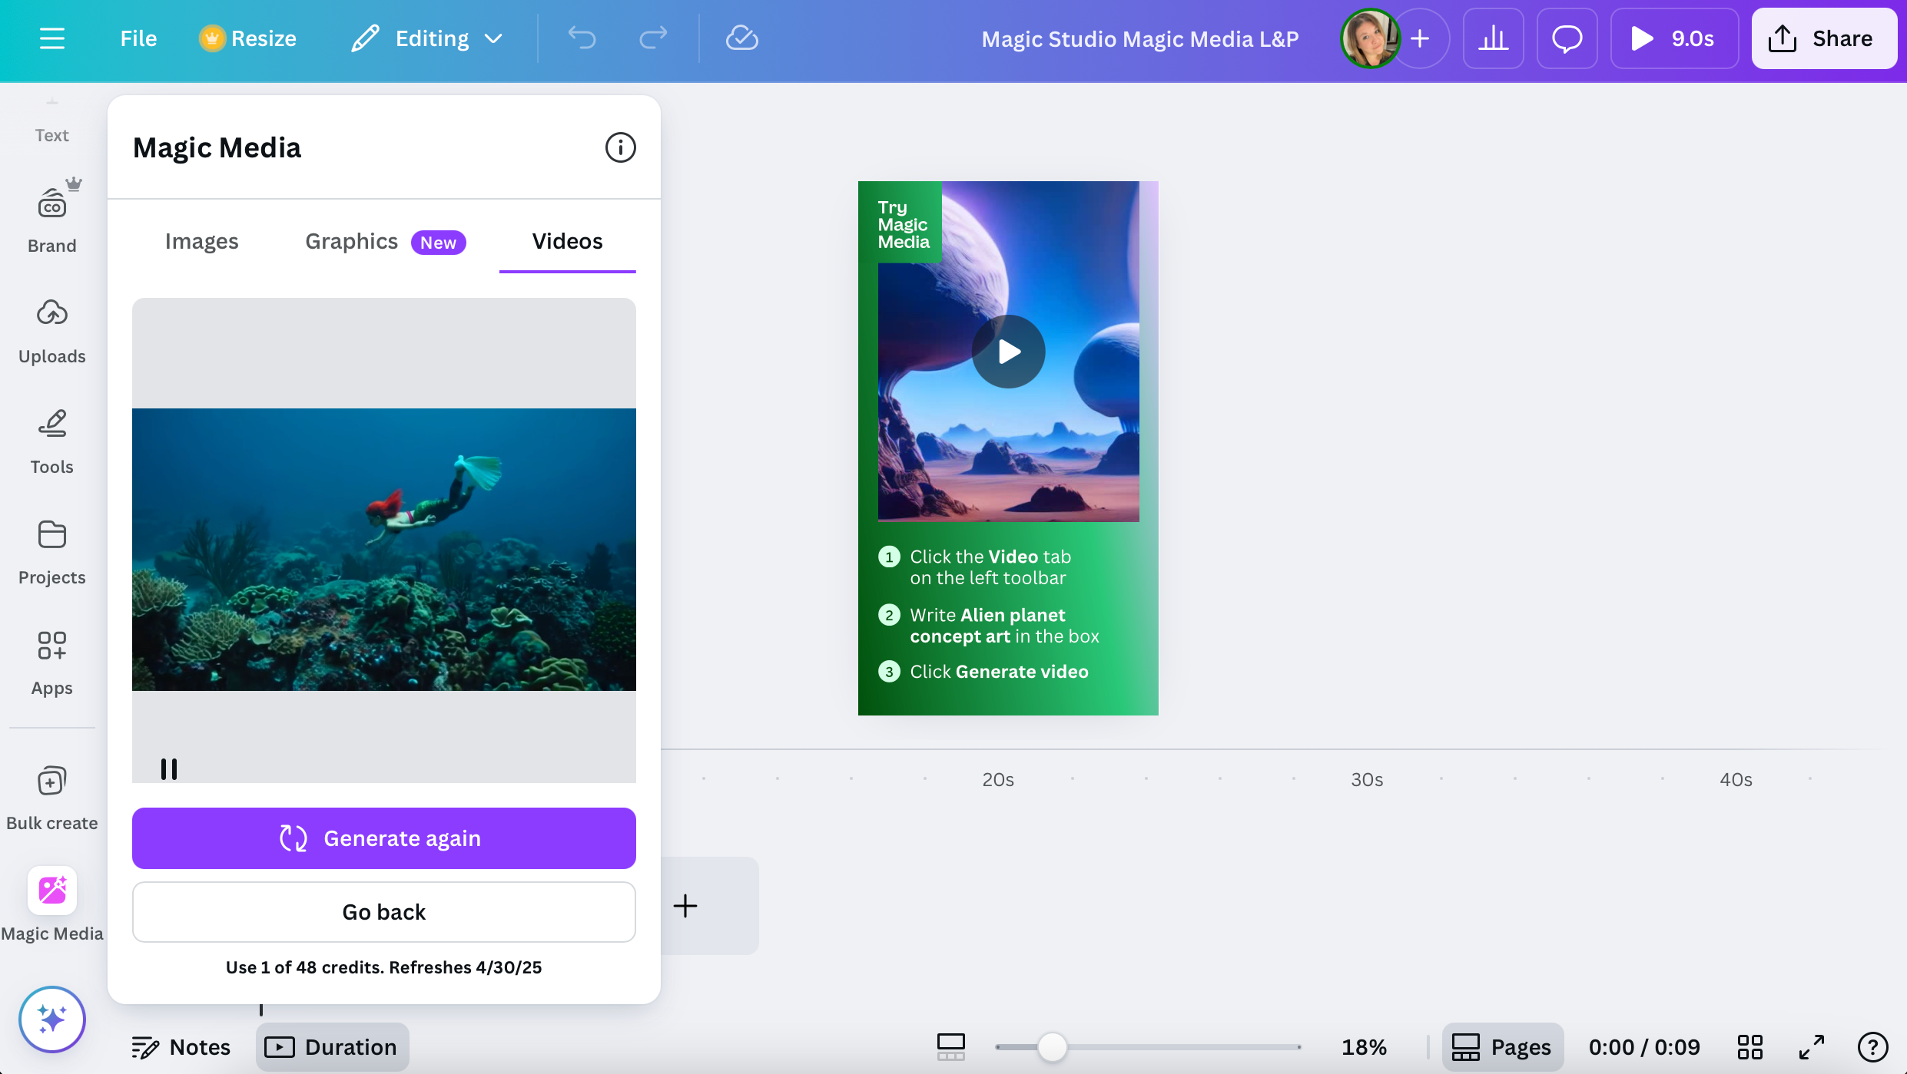Open the comments panel
Viewport: 1907px width, 1074px height.
[1567, 38]
